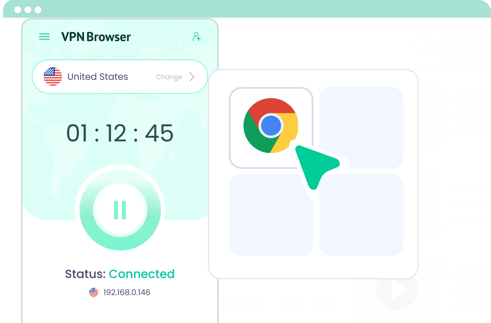Click the add user account icon

[197, 37]
